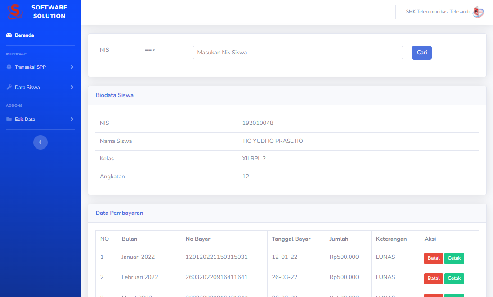Select the Transaksi SPP menu label
Screen dimensions: 493x297
tap(30, 67)
